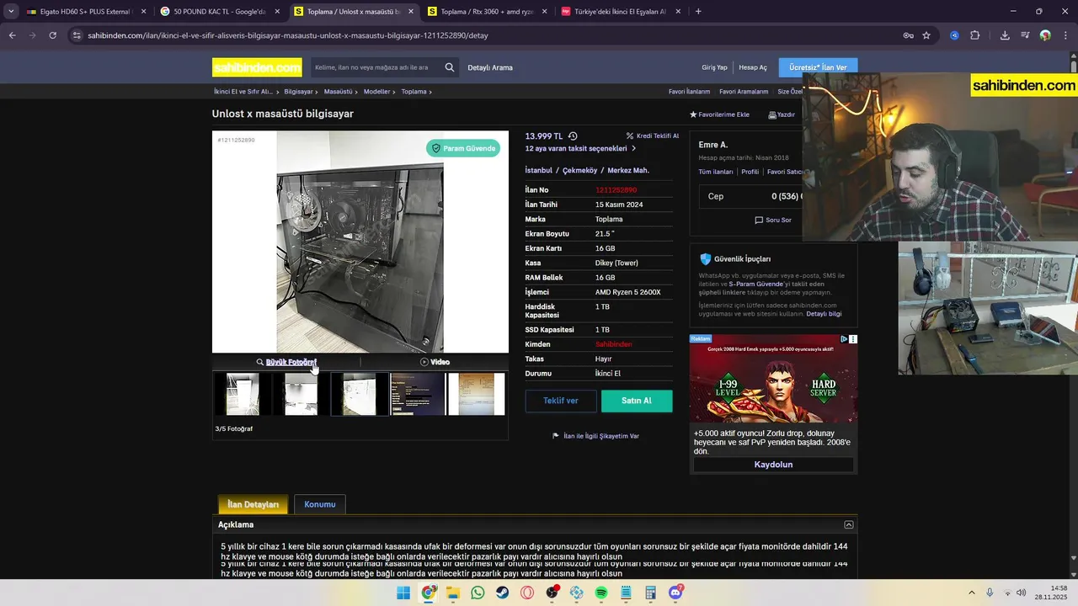Click the Merkez Mah. neighborhood link
The height and width of the screenshot is (606, 1078).
tap(628, 170)
